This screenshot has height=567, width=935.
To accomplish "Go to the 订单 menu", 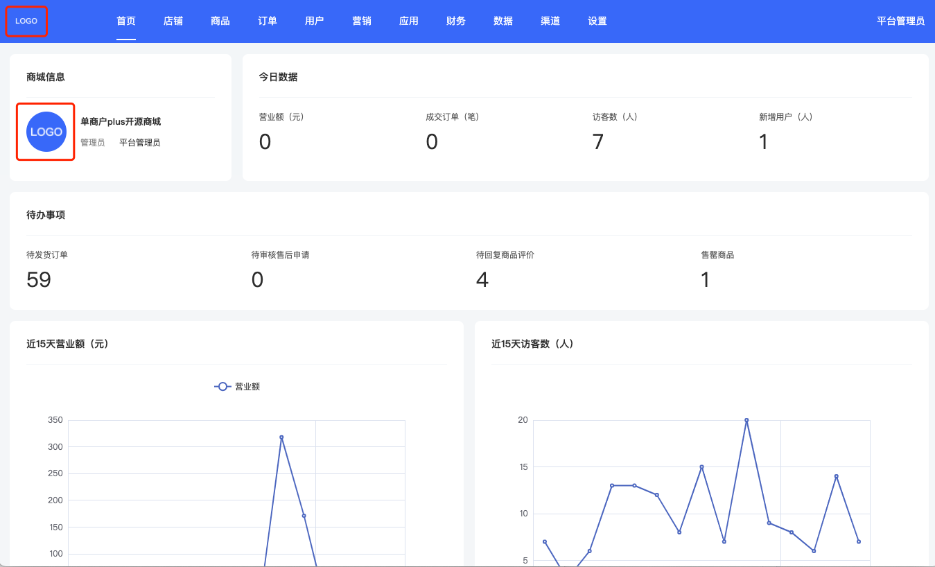I will [268, 21].
